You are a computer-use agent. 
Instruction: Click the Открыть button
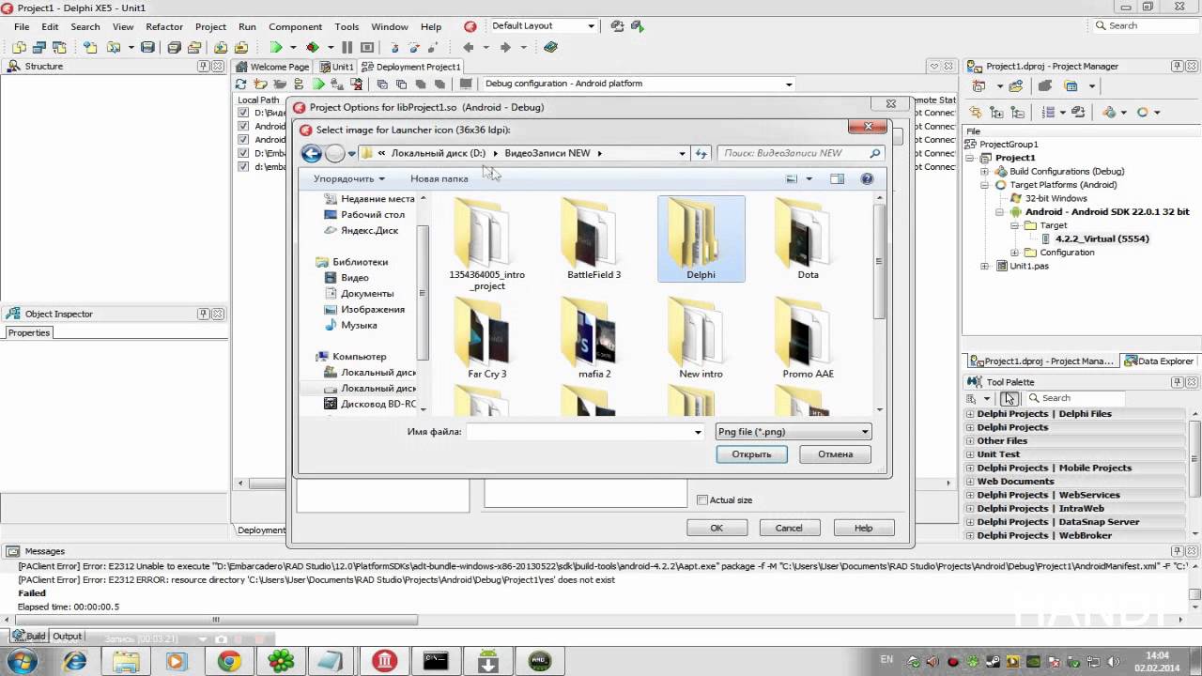(x=751, y=454)
